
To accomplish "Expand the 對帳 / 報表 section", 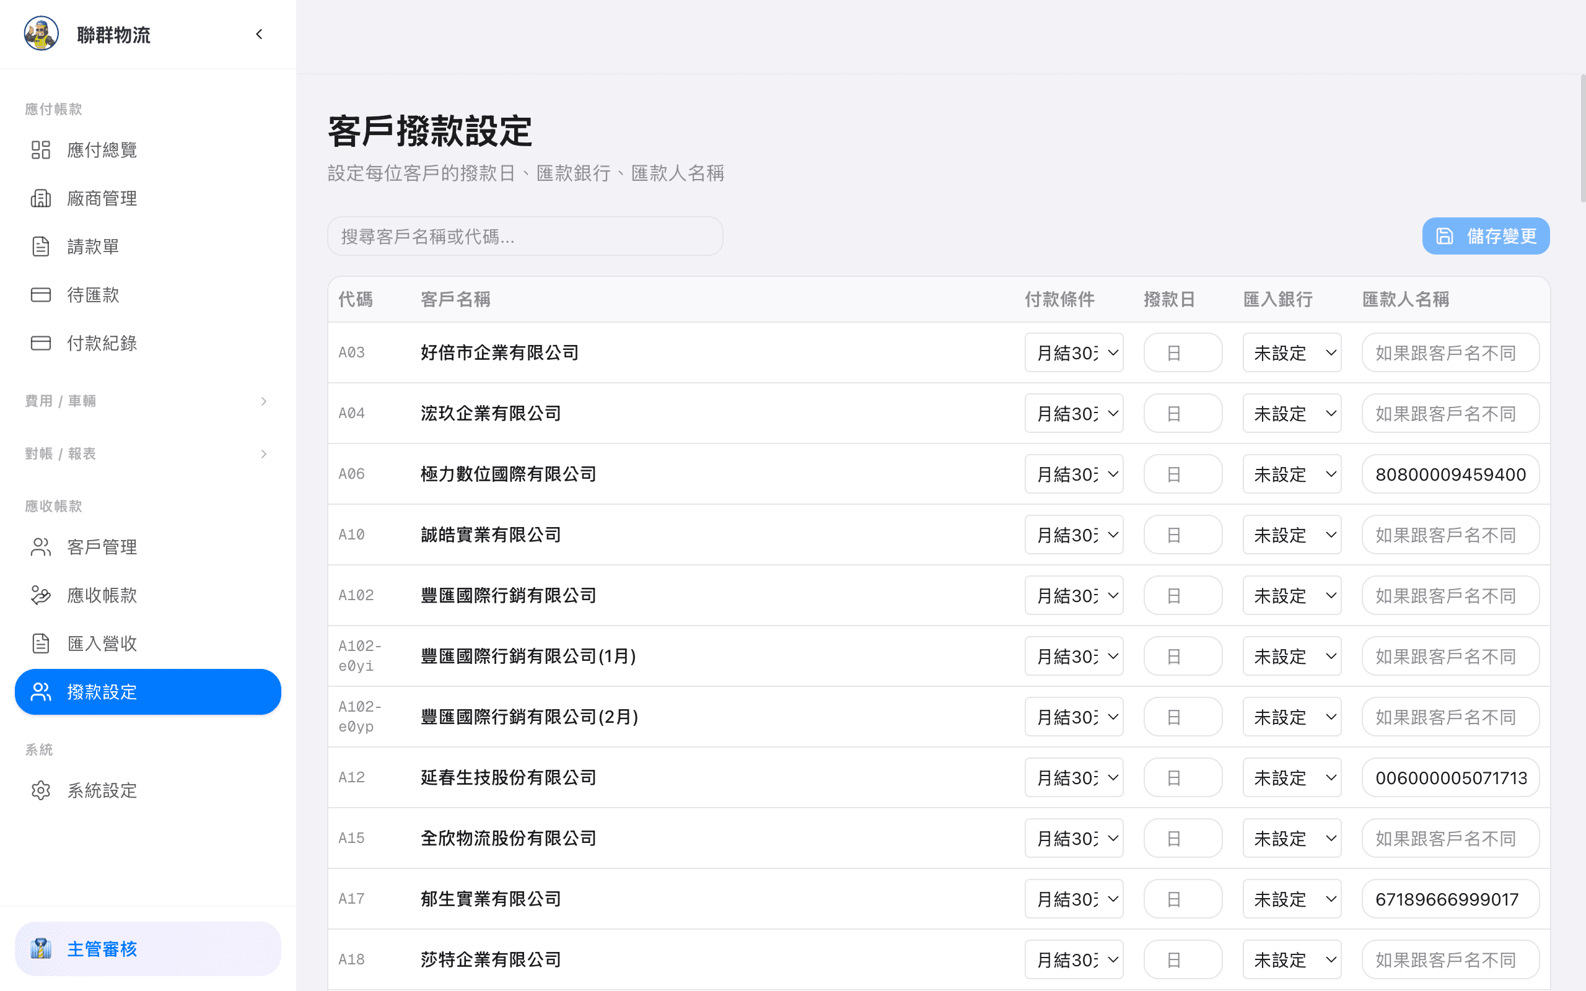I will [x=146, y=453].
